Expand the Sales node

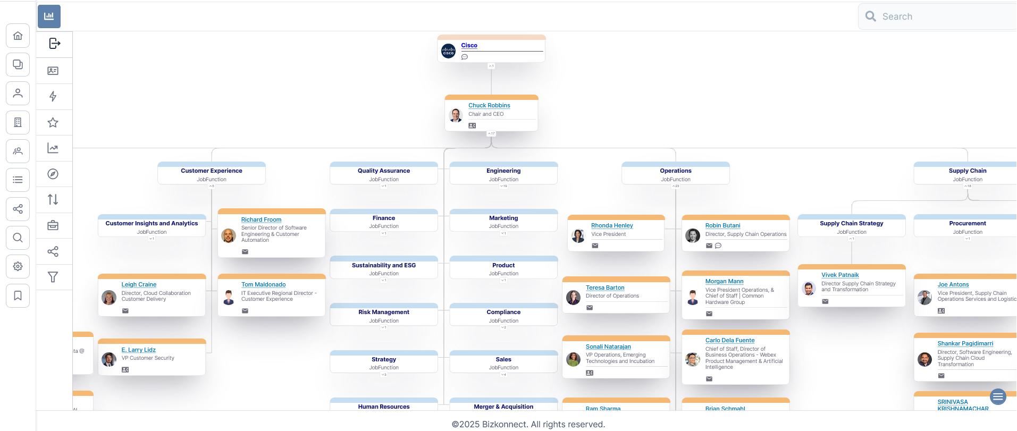tap(503, 375)
